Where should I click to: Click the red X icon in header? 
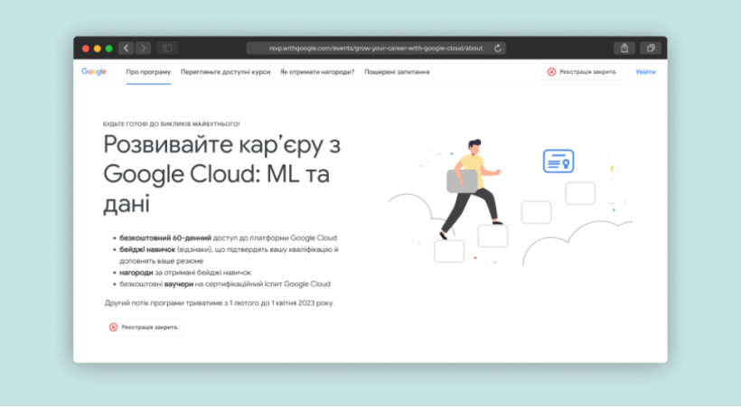(551, 72)
